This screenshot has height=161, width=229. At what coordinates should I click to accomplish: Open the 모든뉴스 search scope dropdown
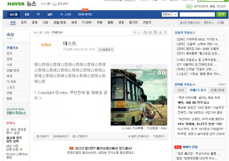click(170, 14)
